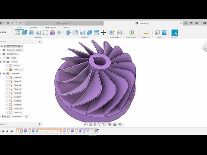Open the MODIFY dropdown menu
Viewport: 207px width, 155px height.
(85, 37)
